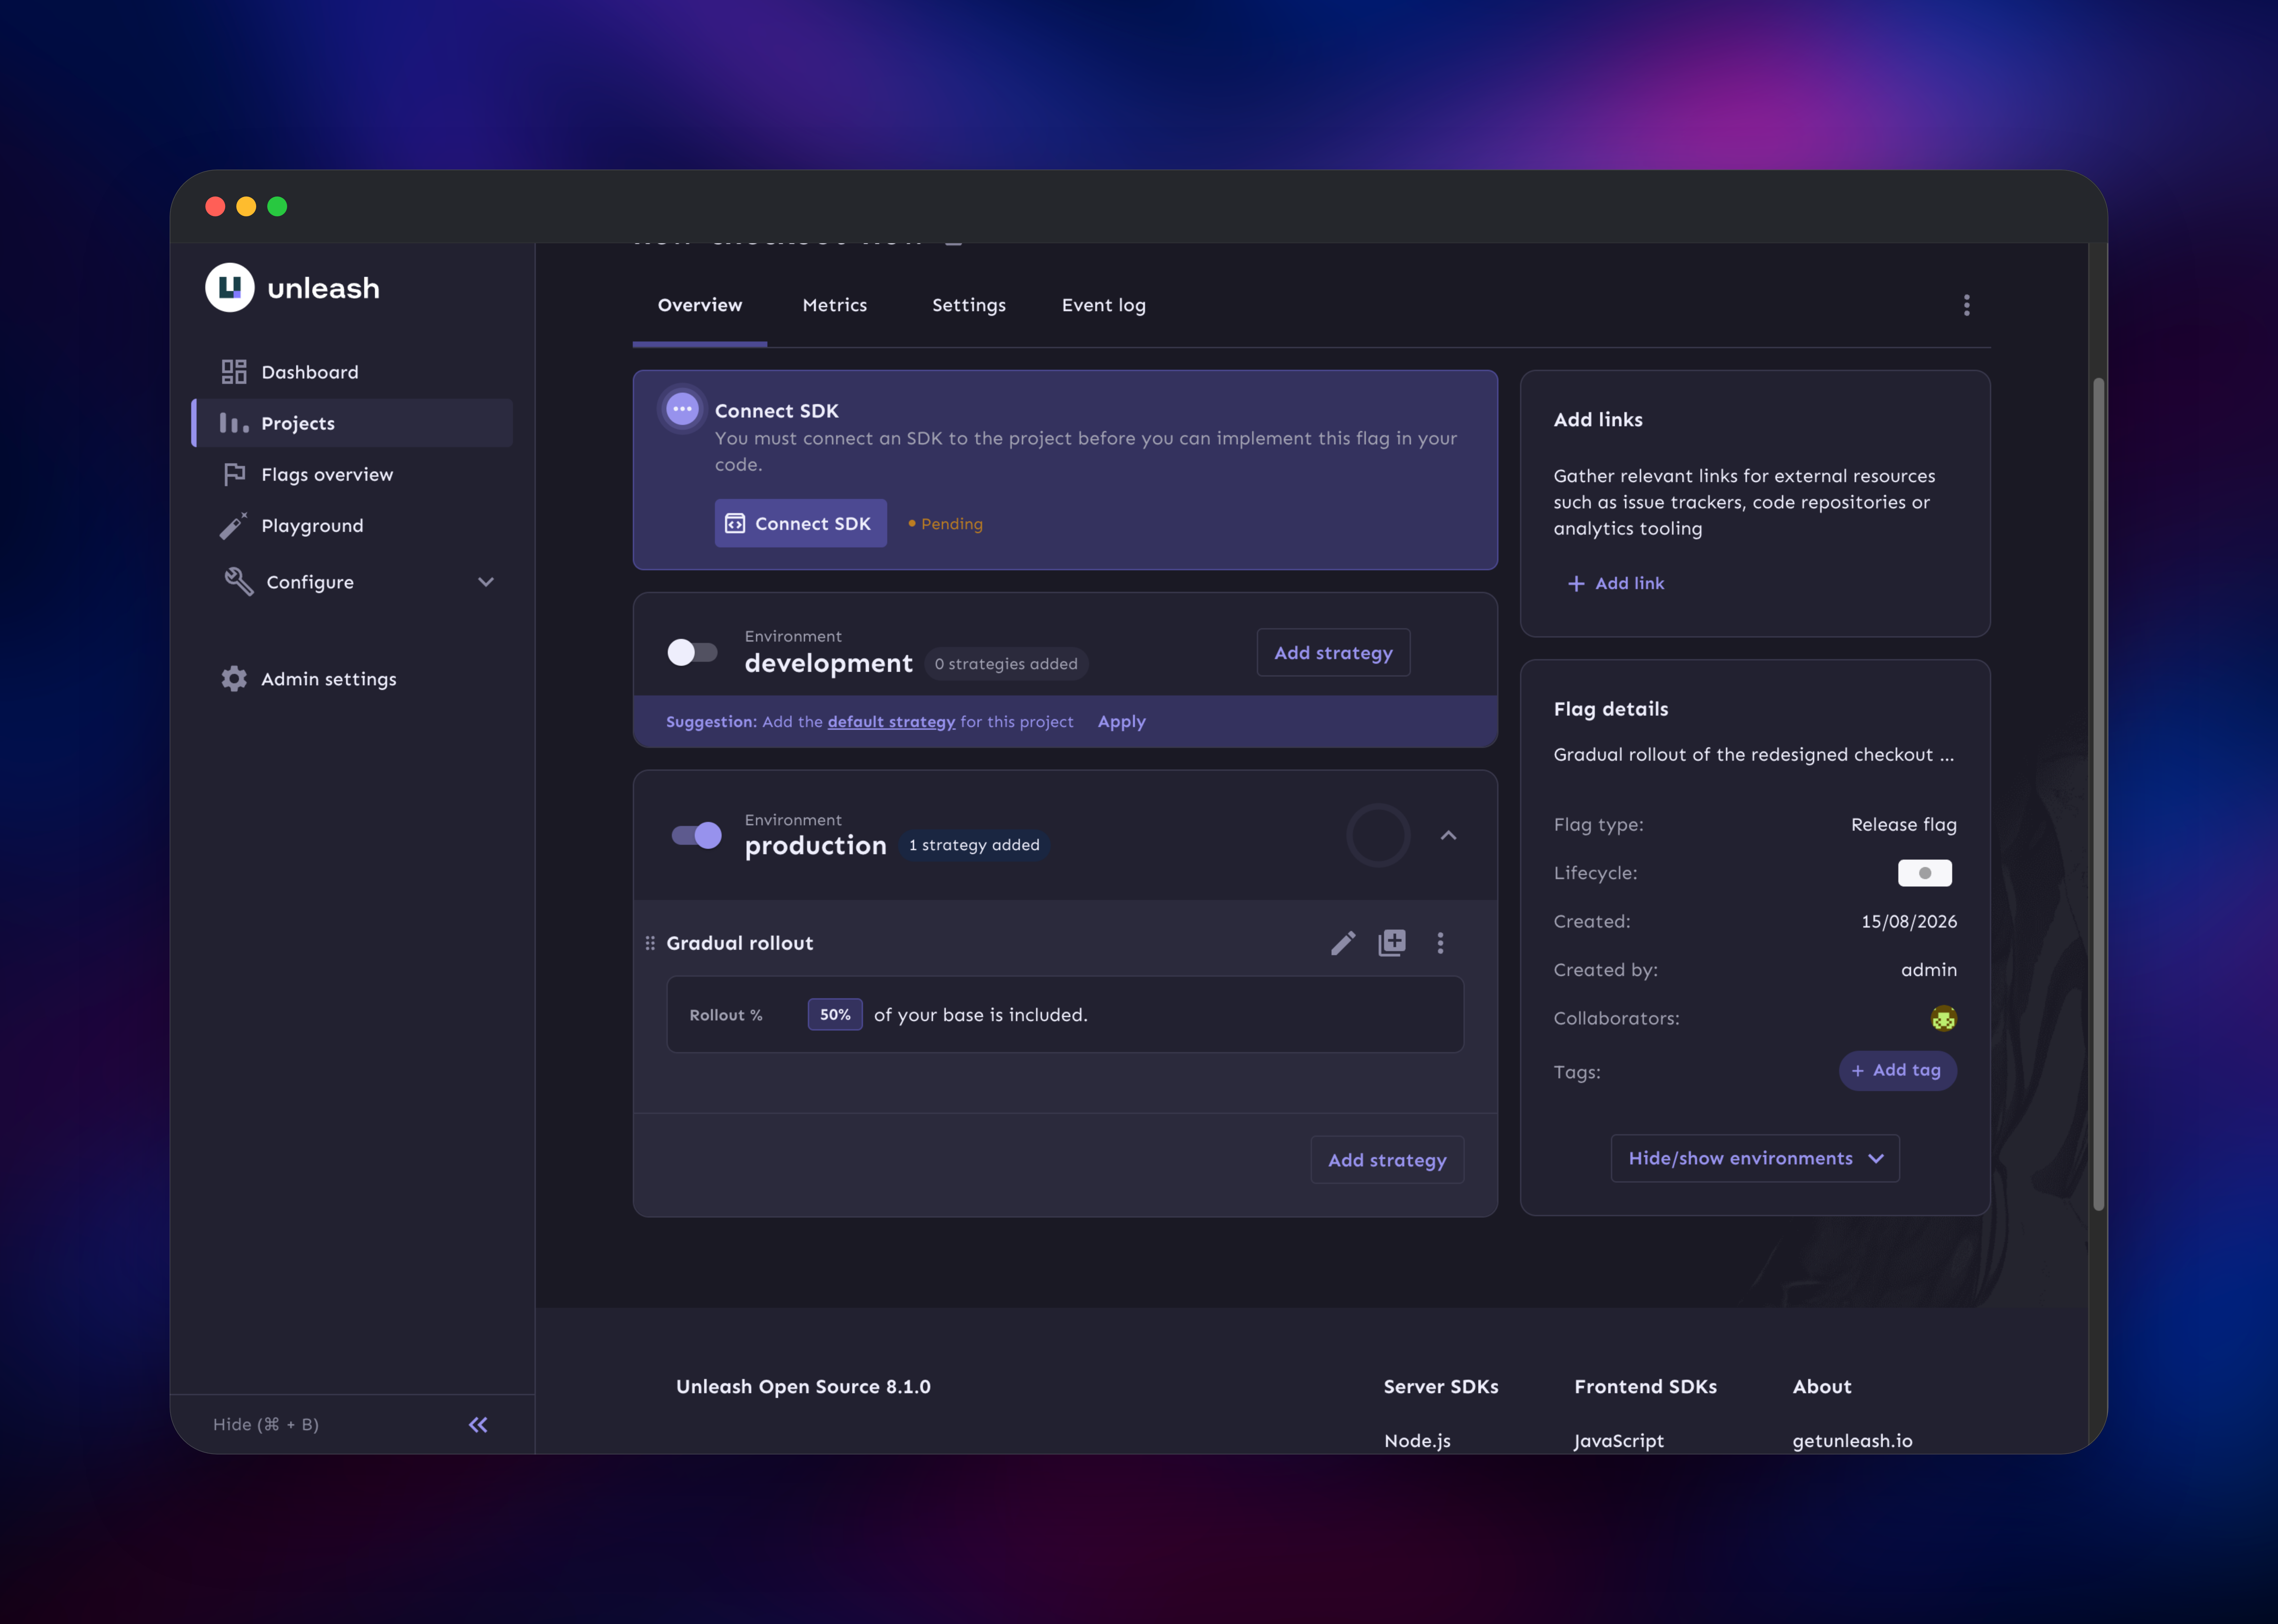Image resolution: width=2278 pixels, height=1624 pixels.
Task: Click the macOS yellow minimize button
Action: [246, 207]
